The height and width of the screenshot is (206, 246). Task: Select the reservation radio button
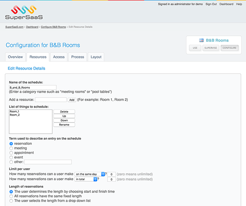click(11, 144)
